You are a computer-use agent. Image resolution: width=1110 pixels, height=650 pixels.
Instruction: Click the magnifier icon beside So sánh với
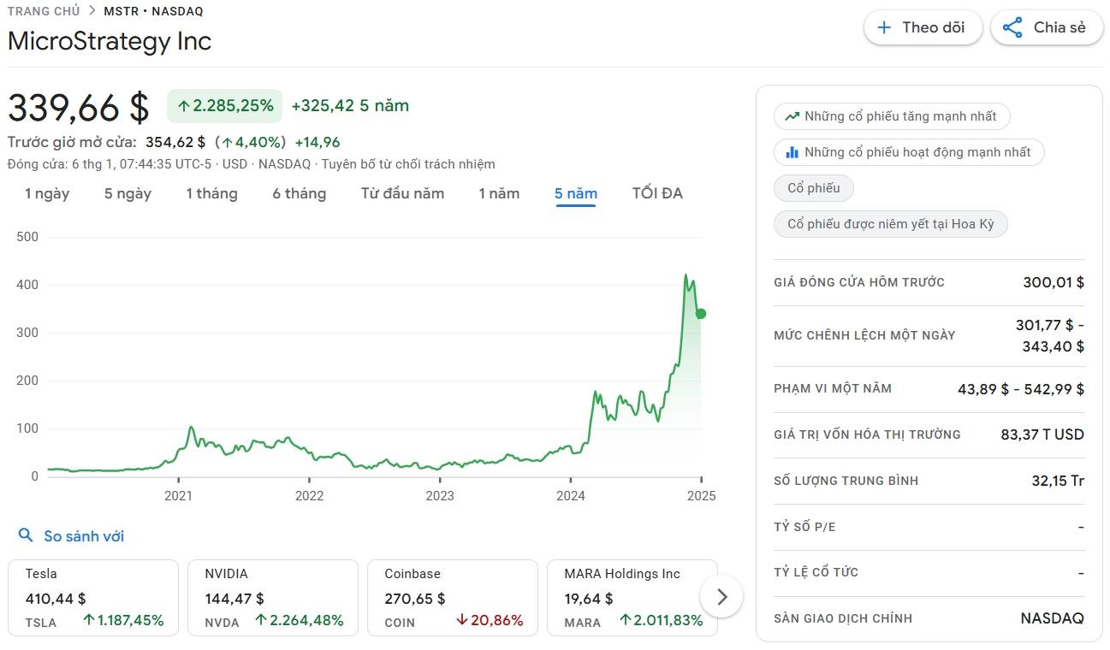(x=27, y=536)
